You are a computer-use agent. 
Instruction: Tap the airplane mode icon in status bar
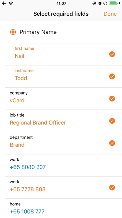pos(4,3)
